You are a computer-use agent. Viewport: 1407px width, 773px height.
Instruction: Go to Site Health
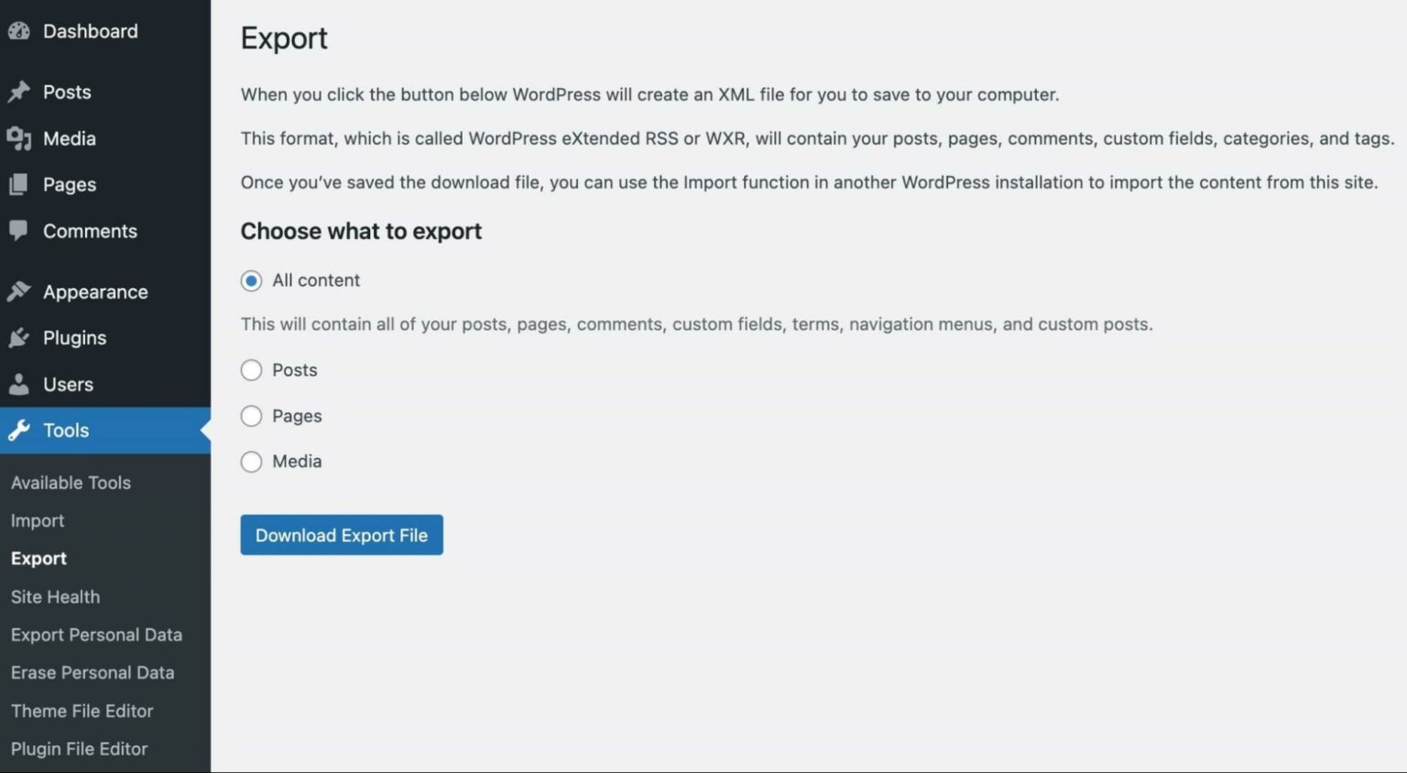coord(54,596)
